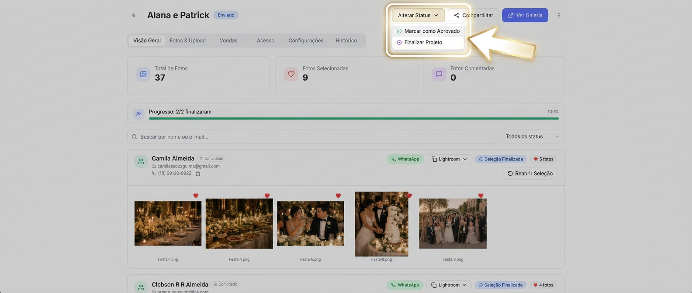Click Clebson R R Almeida's avatar icon
692x293 pixels.
pos(141,287)
